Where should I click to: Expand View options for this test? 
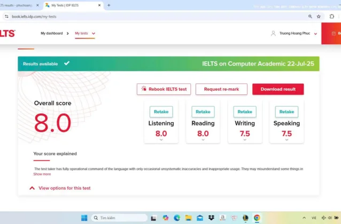pos(60,188)
